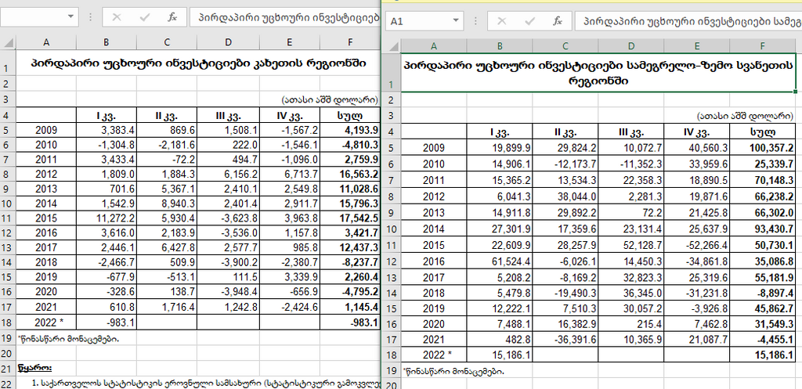
Task: Select column A header in left window
Action: pos(46,42)
